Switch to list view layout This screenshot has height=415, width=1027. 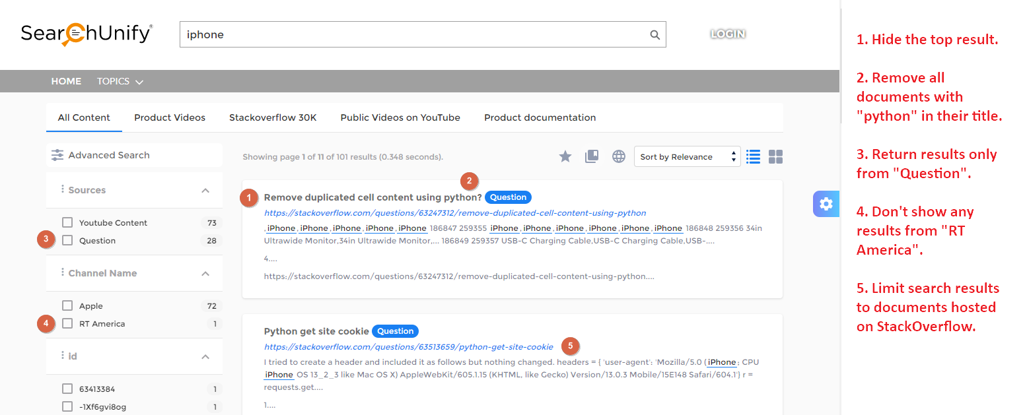(753, 156)
